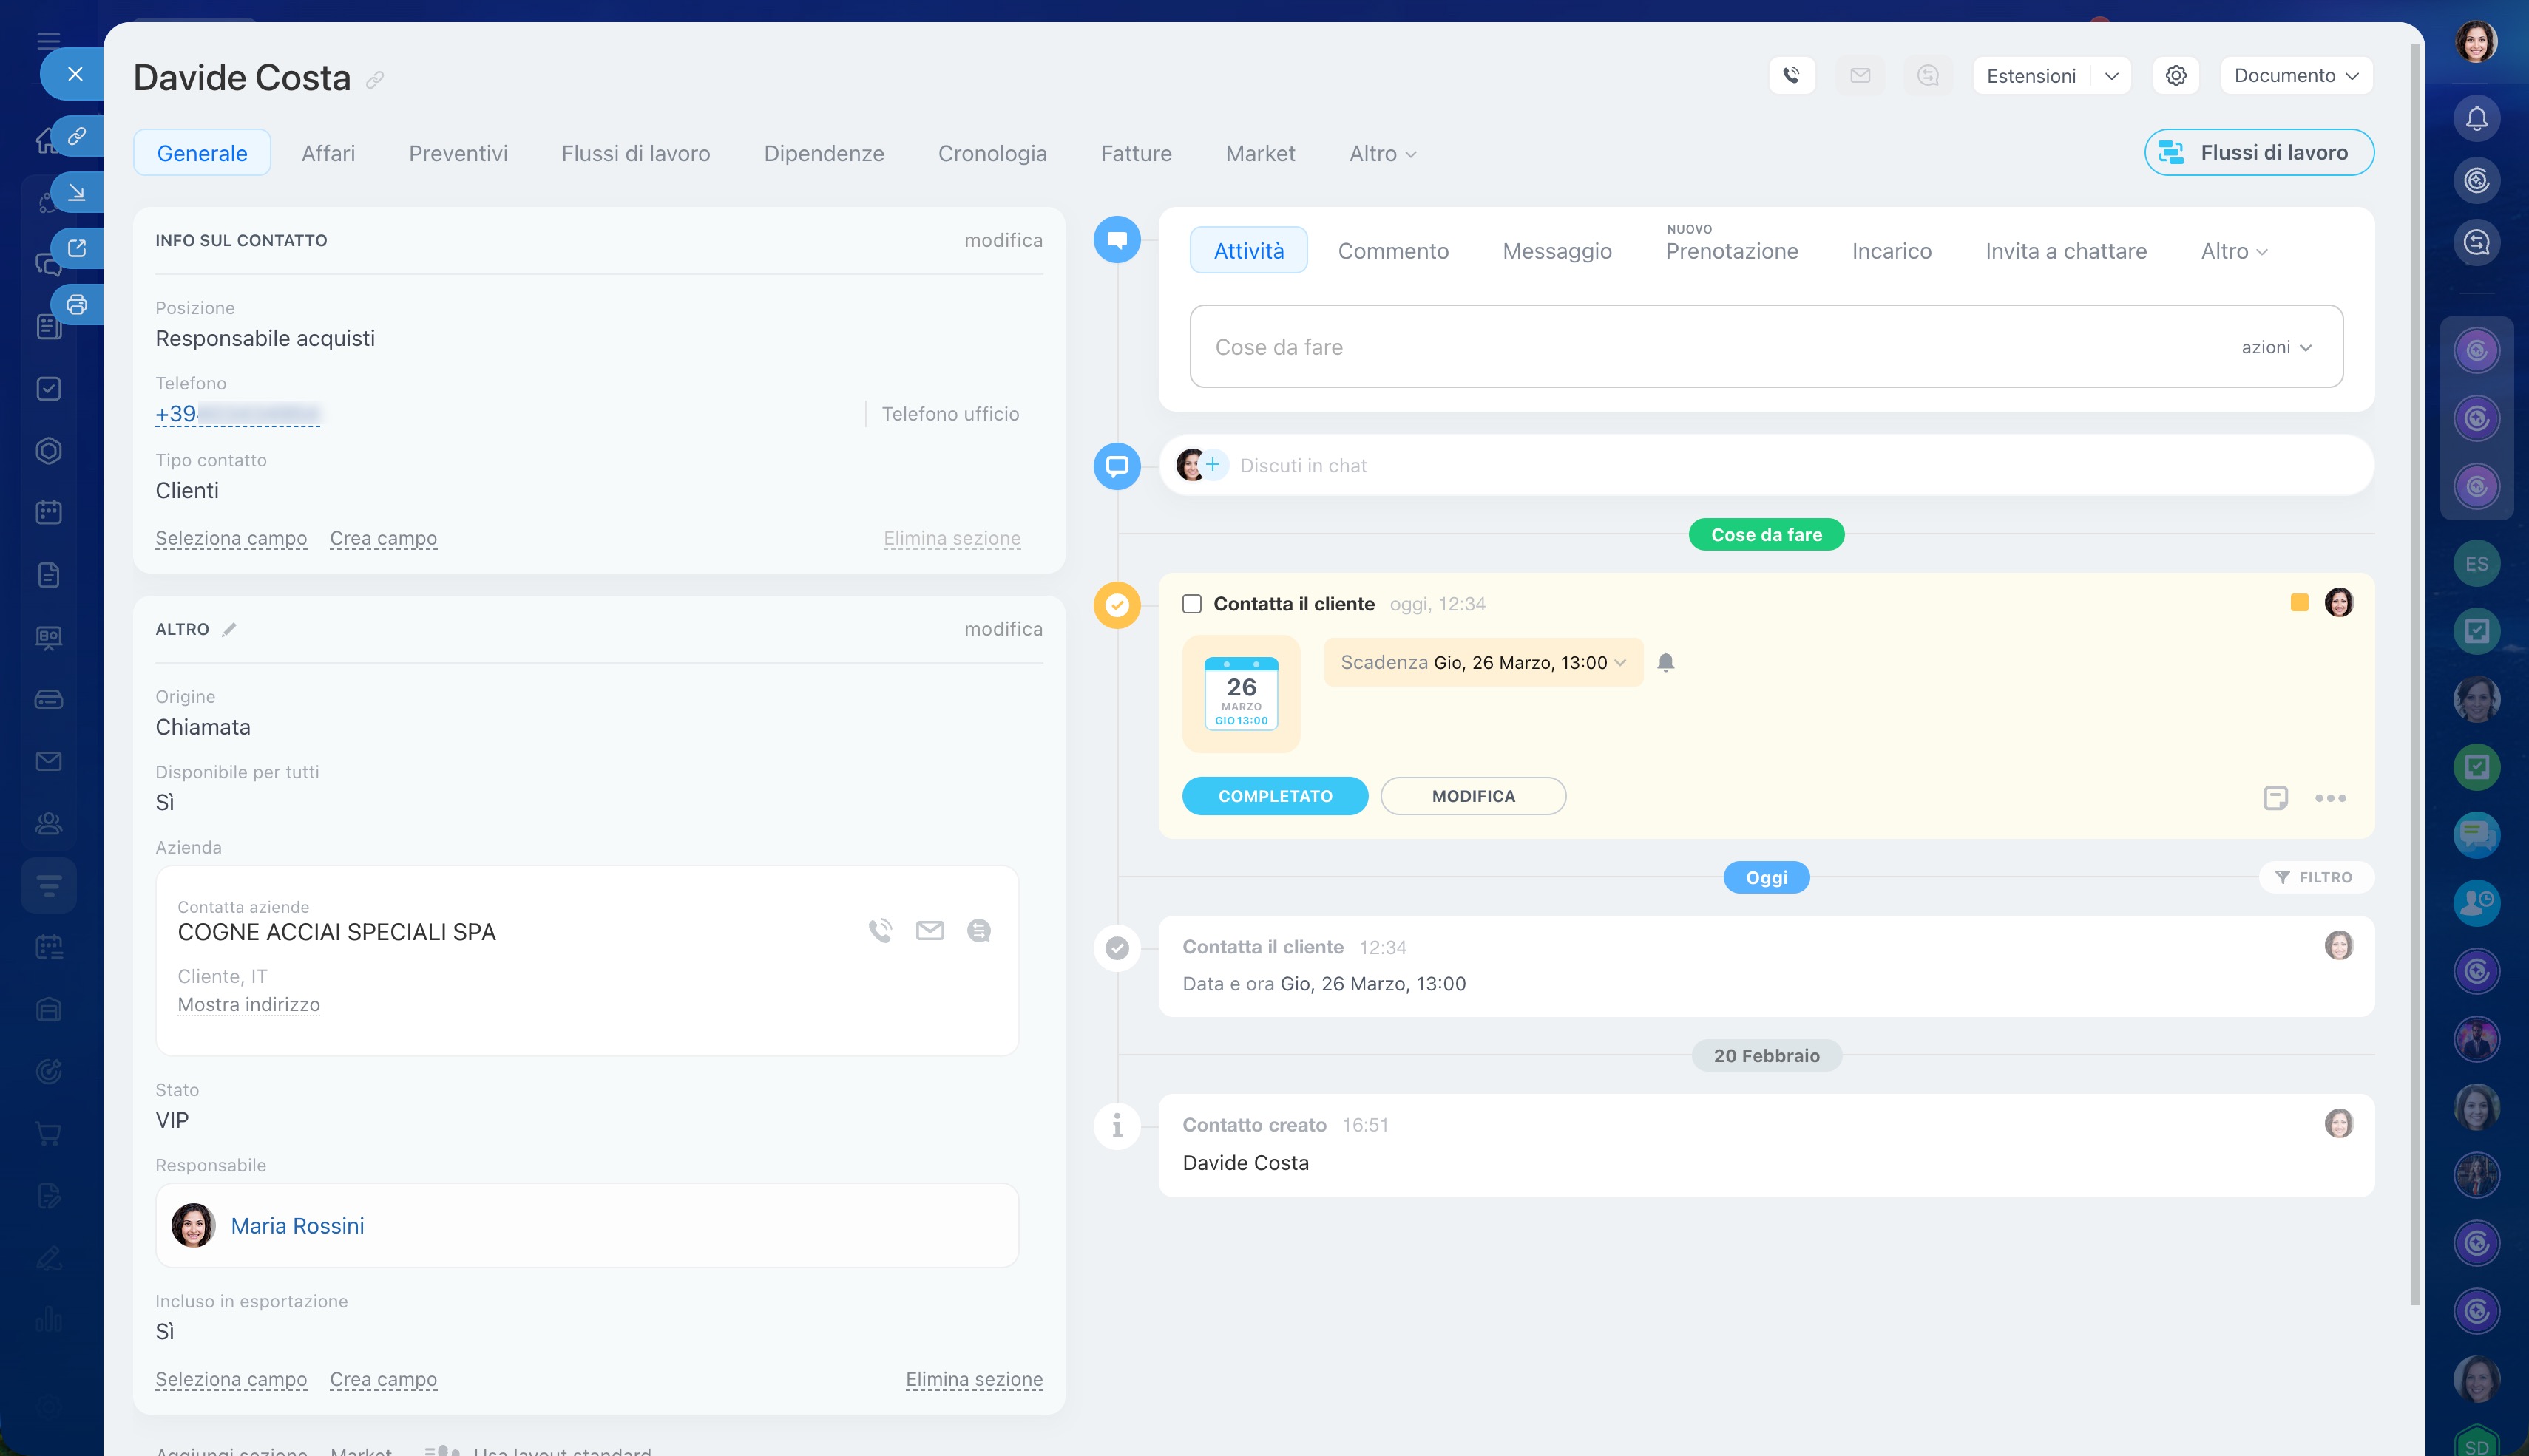Expand the Estensioni dropdown

click(x=2111, y=76)
